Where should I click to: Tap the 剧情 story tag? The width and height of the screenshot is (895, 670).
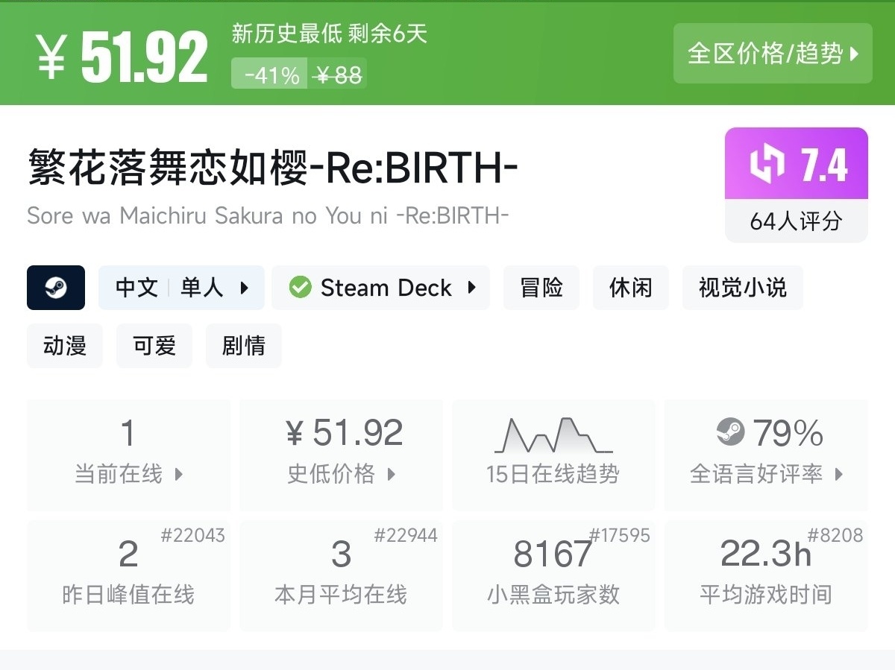click(x=244, y=346)
